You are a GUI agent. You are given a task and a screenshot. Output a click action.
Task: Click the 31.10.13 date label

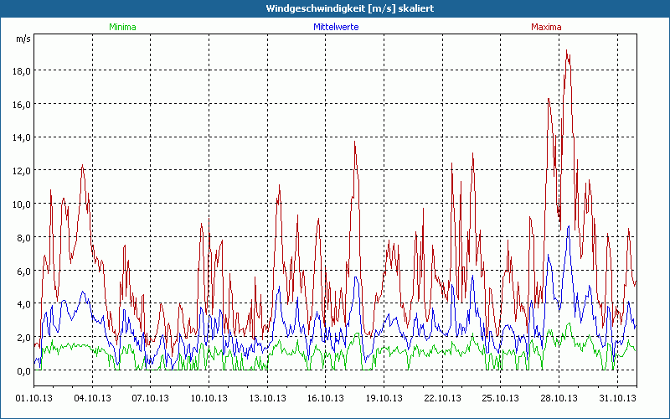[x=617, y=398]
